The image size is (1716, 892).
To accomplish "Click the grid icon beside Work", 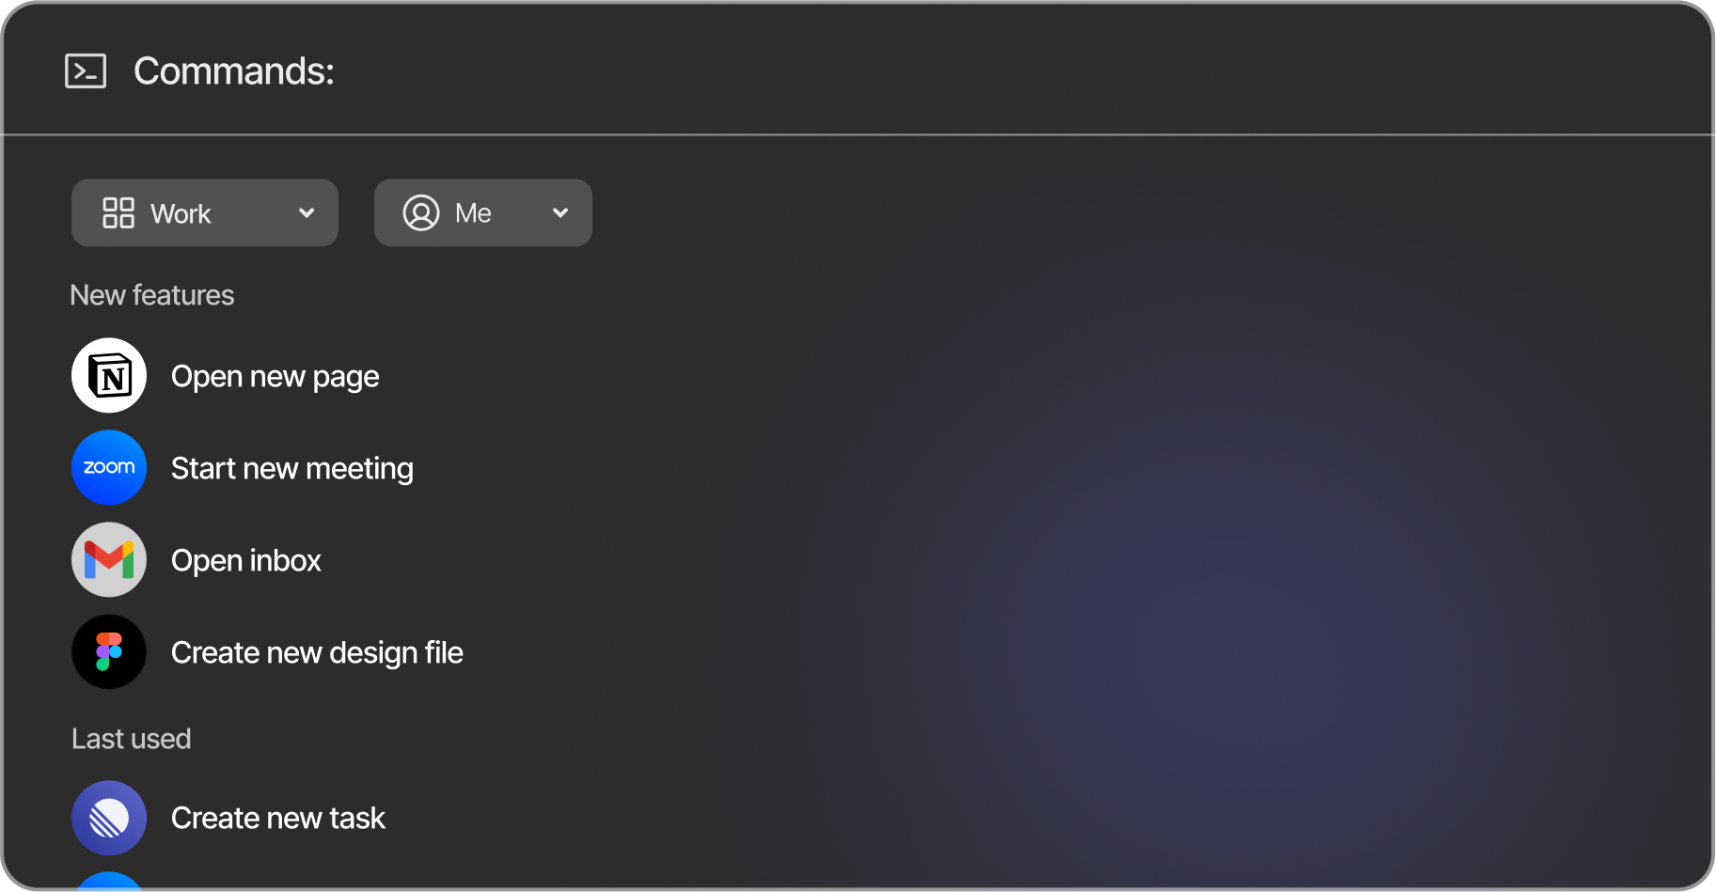I will [118, 213].
